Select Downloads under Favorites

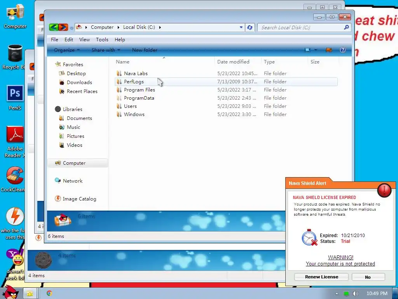[x=79, y=83]
